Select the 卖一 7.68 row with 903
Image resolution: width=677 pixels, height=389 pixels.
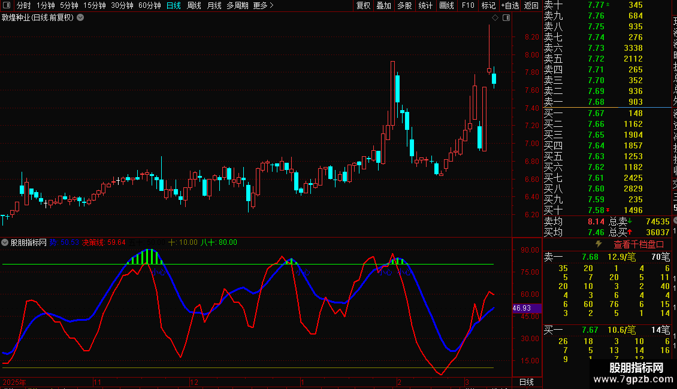pyautogui.click(x=607, y=102)
